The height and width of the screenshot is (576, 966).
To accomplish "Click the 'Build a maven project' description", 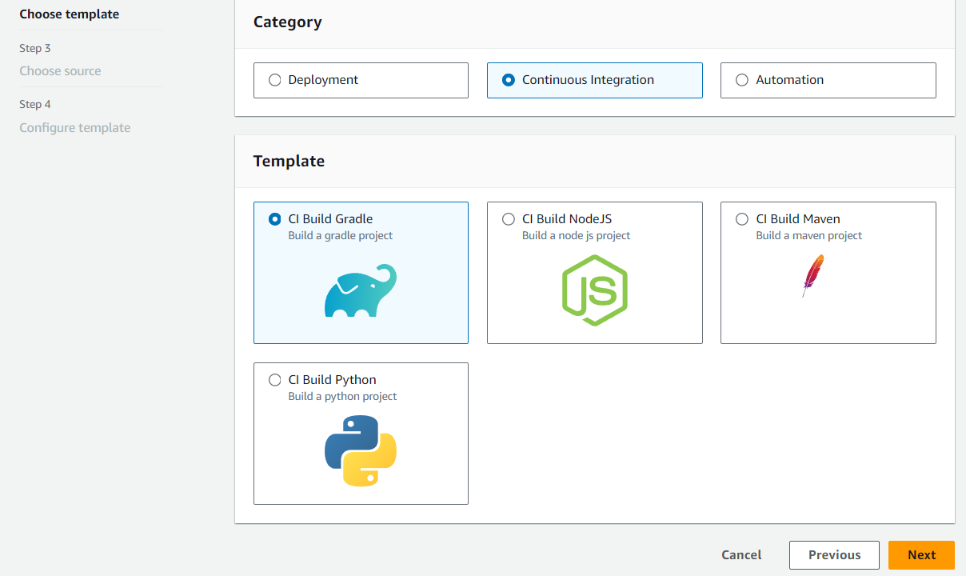I will point(809,236).
